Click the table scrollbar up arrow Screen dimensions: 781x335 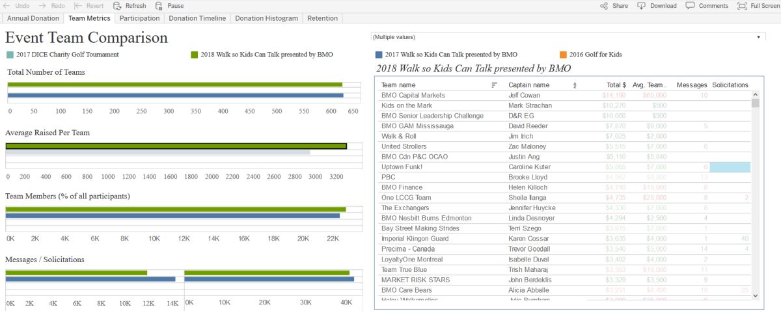[x=755, y=95]
